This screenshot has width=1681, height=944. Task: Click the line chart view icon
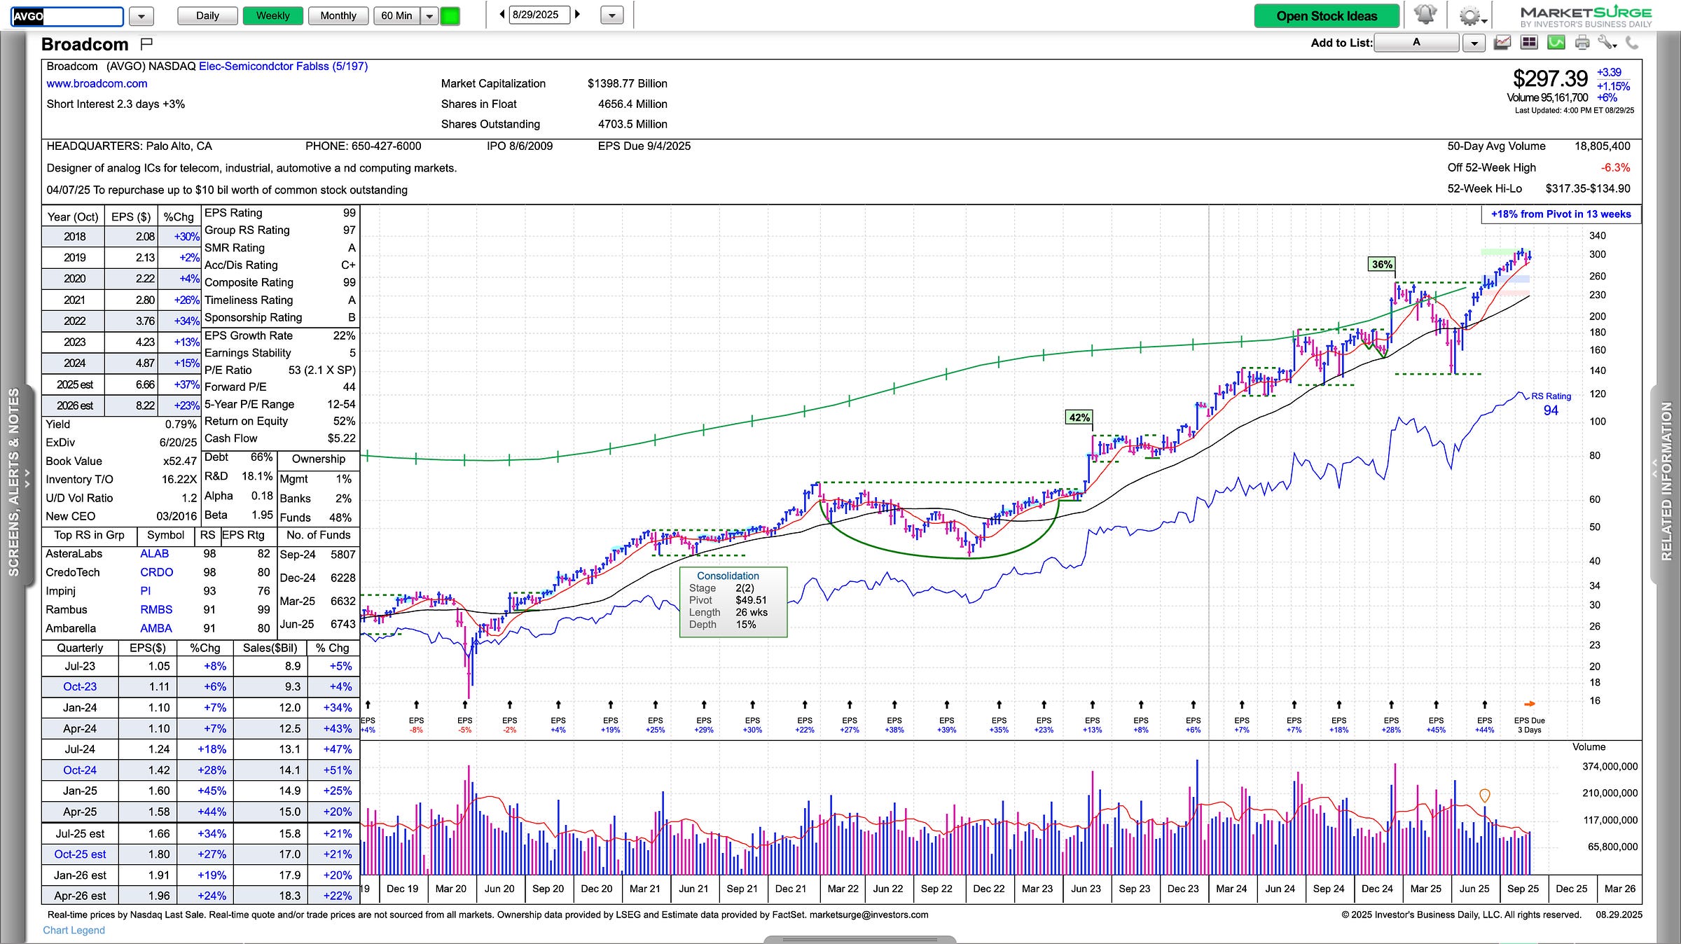pos(1502,43)
